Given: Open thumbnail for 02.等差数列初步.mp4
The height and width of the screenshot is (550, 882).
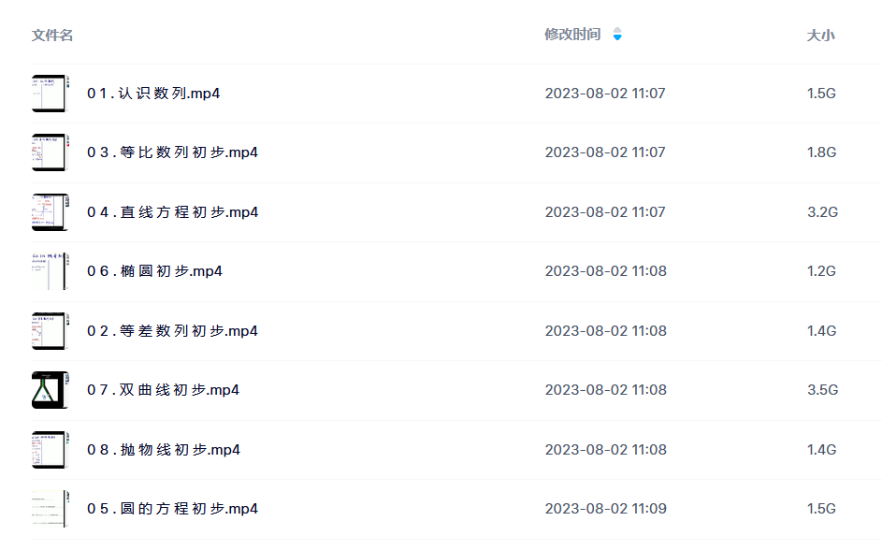Looking at the screenshot, I should [x=51, y=331].
